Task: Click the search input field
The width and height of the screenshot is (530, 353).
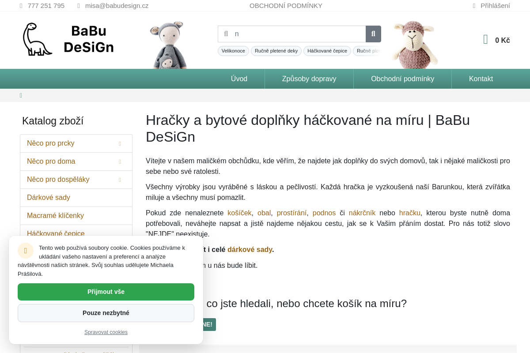Action: [x=292, y=34]
